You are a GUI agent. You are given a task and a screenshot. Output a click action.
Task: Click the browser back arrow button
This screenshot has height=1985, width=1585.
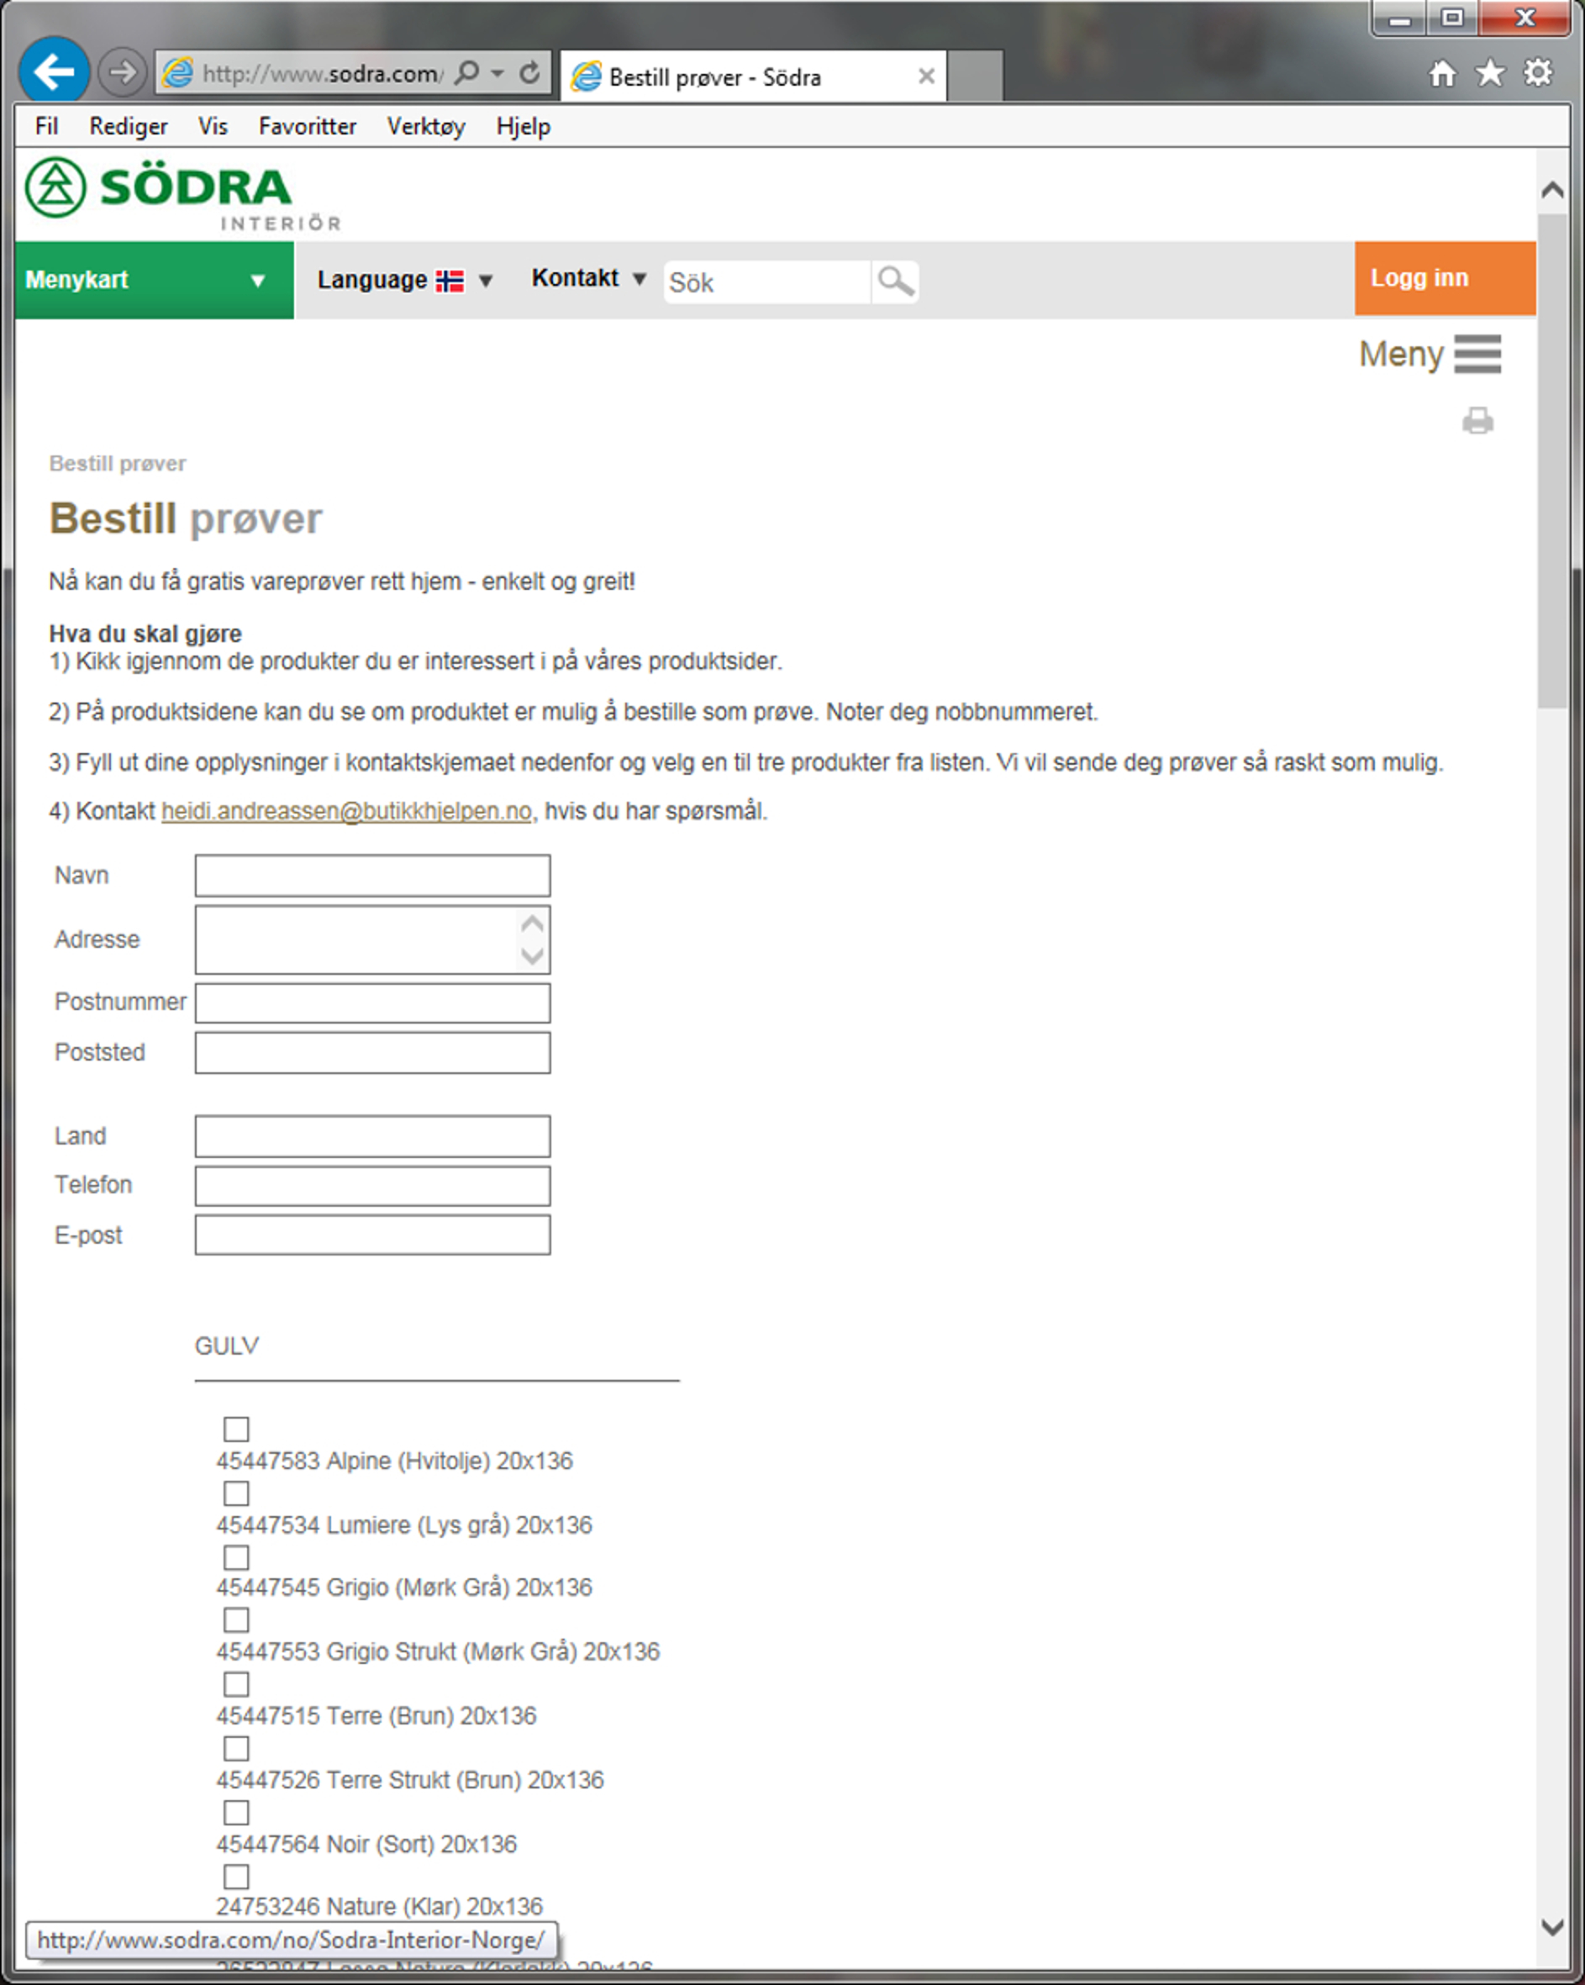click(x=54, y=71)
